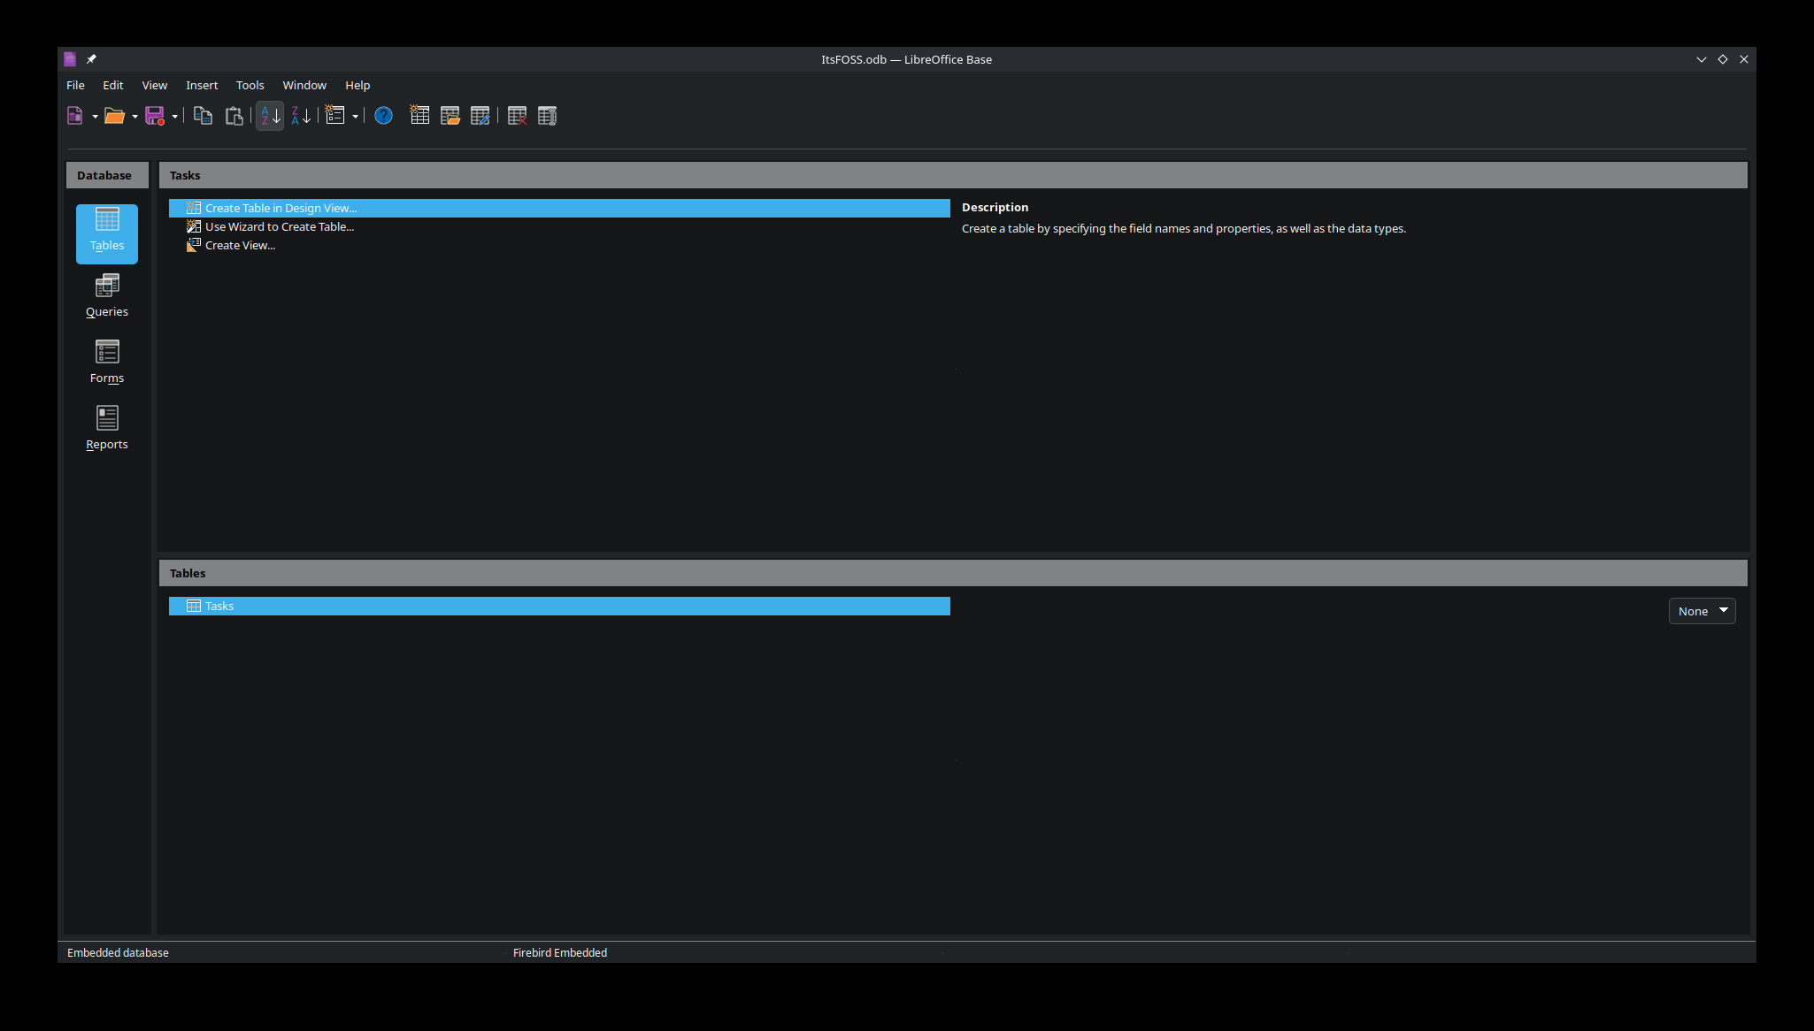Open the Tools menu
This screenshot has width=1814, height=1031.
coord(250,85)
